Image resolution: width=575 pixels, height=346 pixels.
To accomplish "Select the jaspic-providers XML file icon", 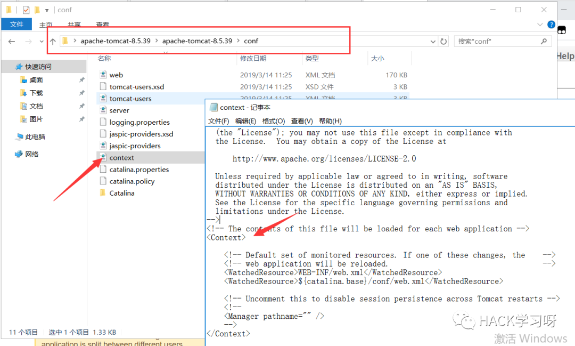I will (x=103, y=146).
